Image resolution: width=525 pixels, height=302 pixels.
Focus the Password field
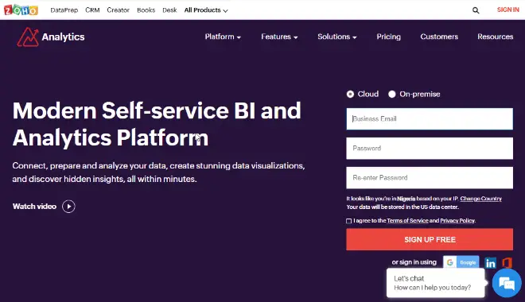click(430, 148)
